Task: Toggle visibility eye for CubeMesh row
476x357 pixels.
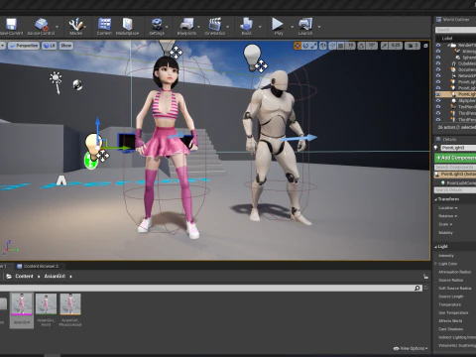Action: click(x=438, y=63)
